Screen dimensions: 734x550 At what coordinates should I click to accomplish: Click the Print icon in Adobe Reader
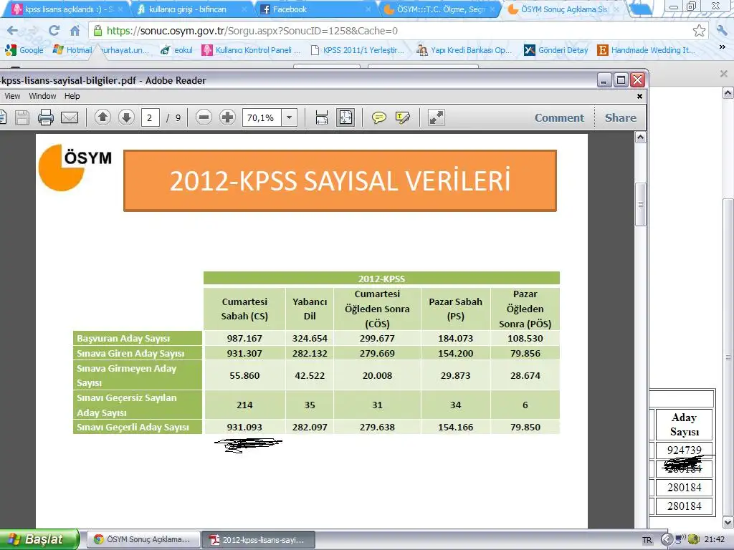click(46, 118)
